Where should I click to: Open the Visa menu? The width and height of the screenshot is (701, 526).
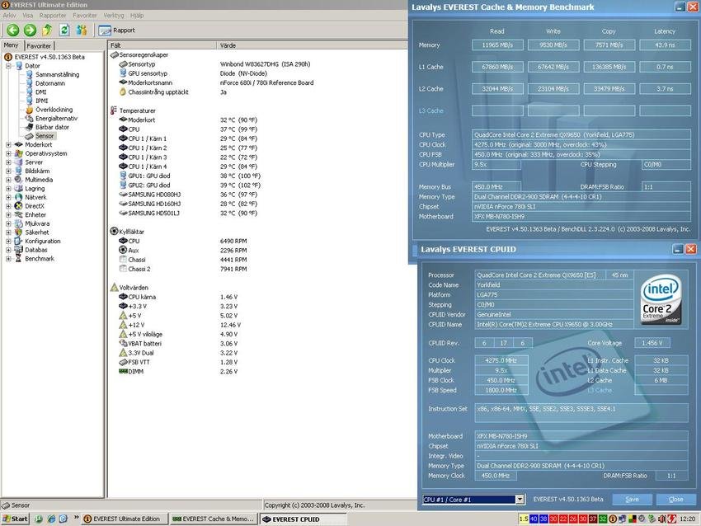click(28, 15)
